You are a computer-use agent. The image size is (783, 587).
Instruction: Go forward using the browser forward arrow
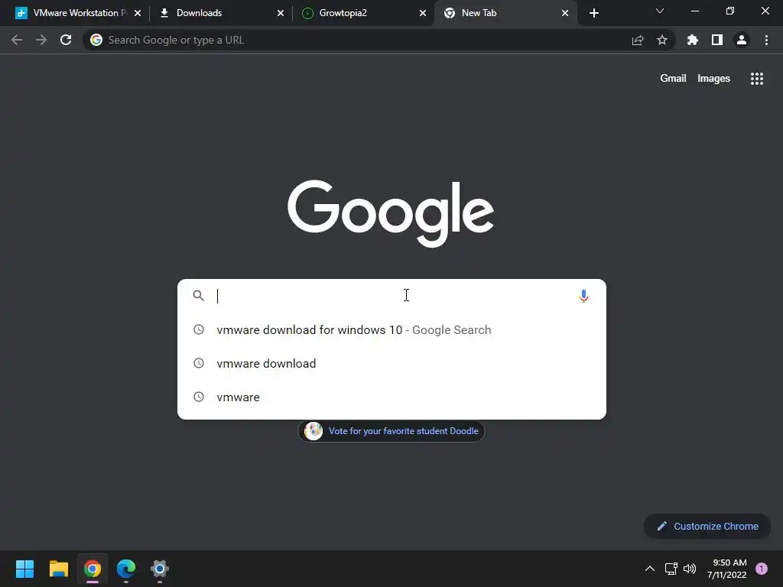41,40
